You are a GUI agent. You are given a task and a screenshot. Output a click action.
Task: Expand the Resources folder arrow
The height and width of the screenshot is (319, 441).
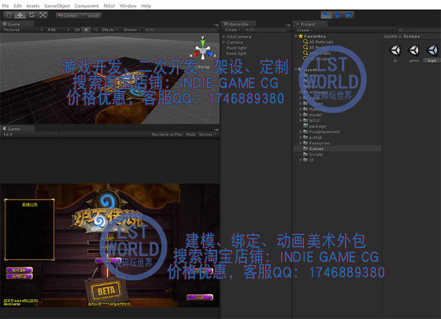[300, 143]
